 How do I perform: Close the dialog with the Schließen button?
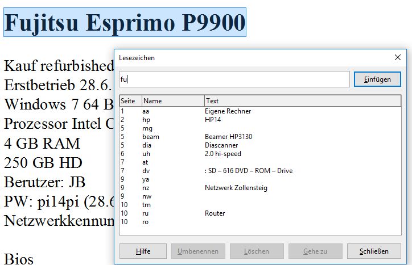click(x=374, y=251)
